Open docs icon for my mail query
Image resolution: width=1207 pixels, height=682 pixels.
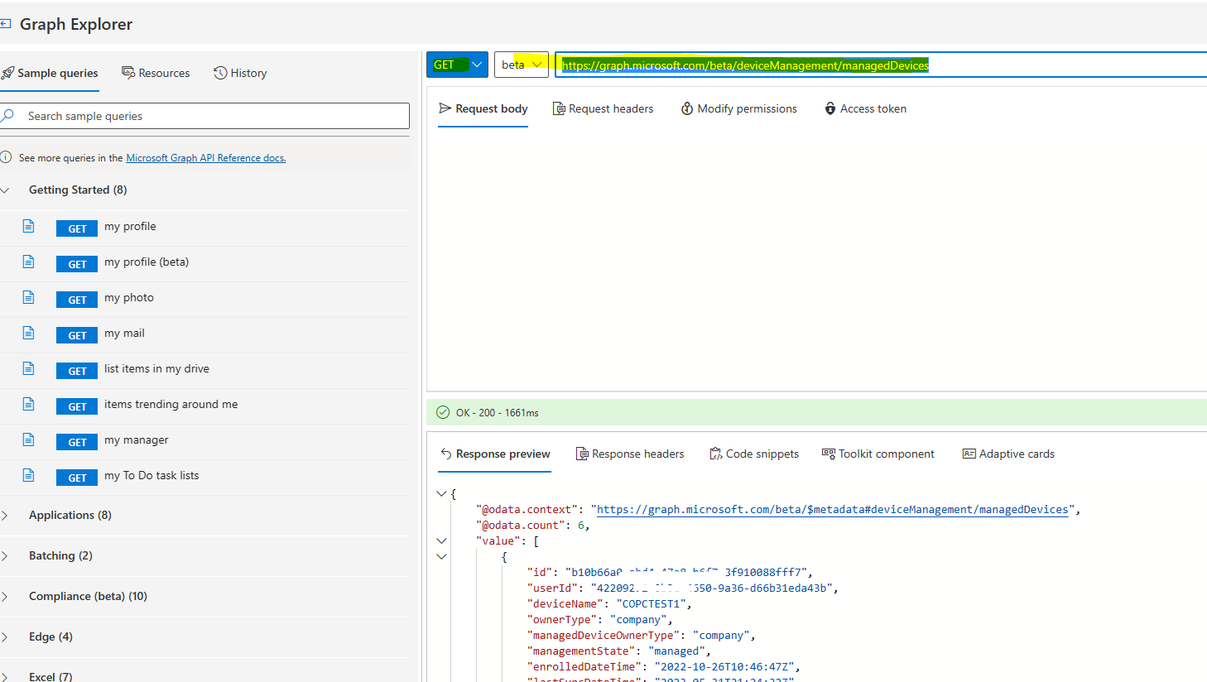pyautogui.click(x=28, y=333)
